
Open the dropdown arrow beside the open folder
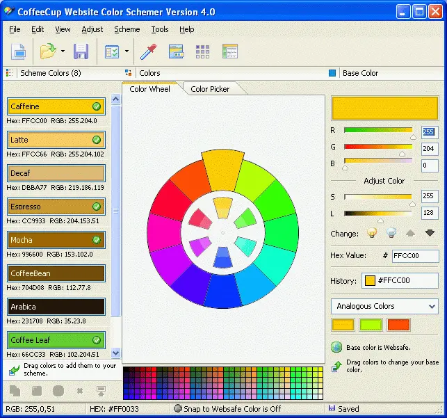(x=63, y=51)
